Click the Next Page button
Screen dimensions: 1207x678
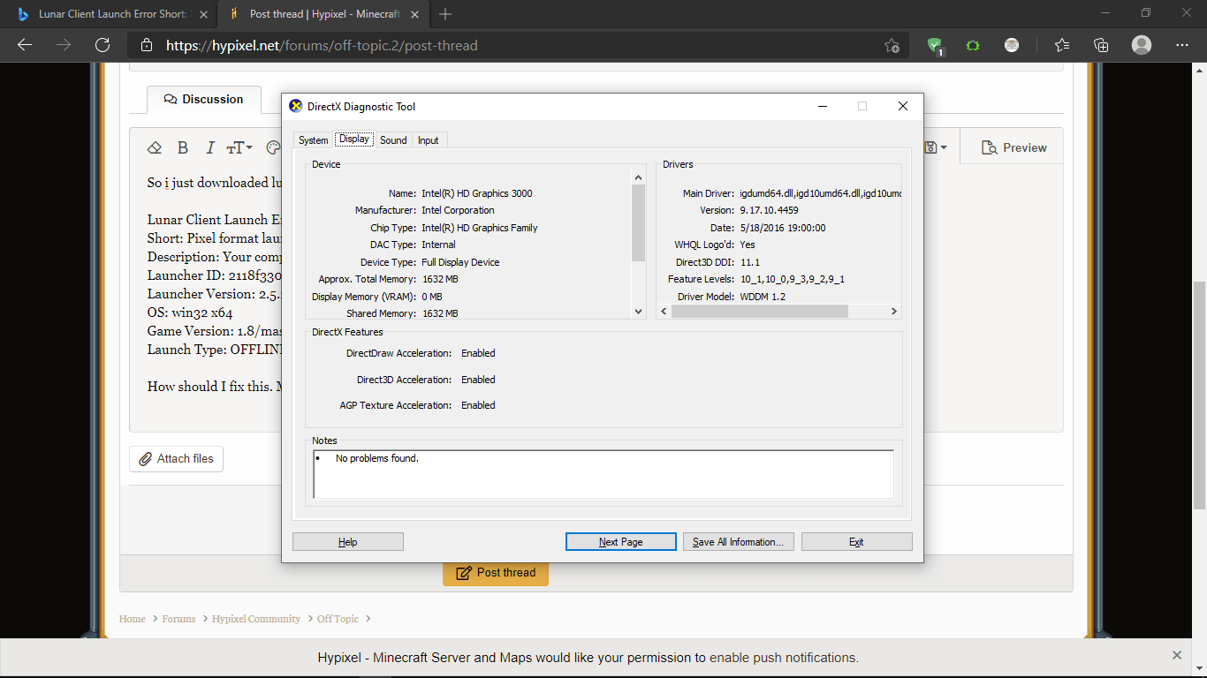(620, 542)
